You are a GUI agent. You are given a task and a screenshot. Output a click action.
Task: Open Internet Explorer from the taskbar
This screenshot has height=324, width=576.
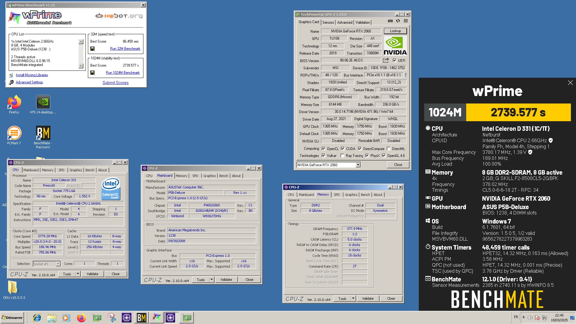pyautogui.click(x=37, y=318)
